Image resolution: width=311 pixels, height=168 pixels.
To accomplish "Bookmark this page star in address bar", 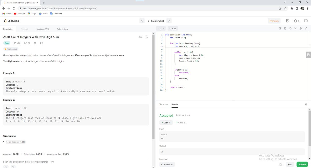I will tap(286, 8).
